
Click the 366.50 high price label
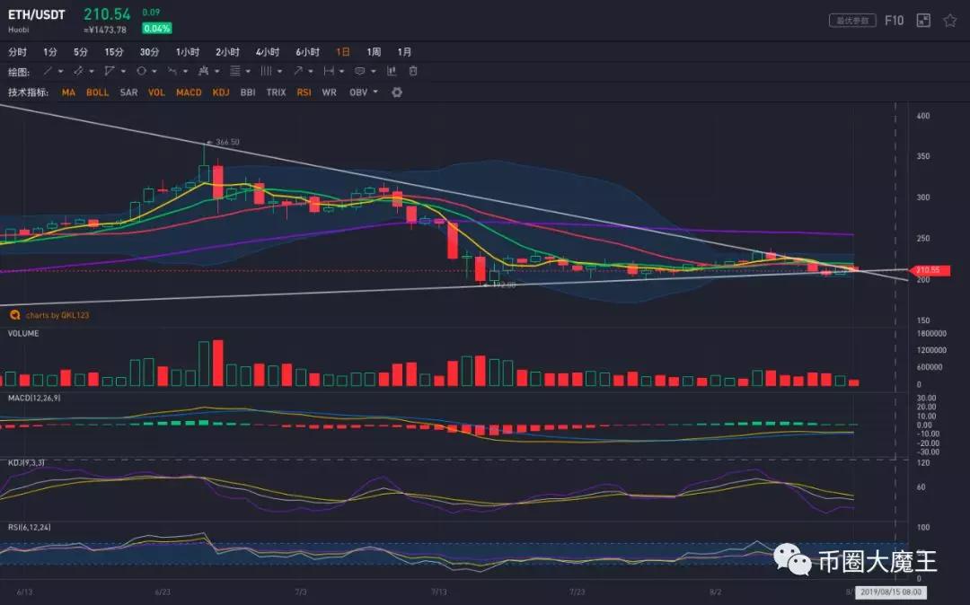tap(227, 142)
